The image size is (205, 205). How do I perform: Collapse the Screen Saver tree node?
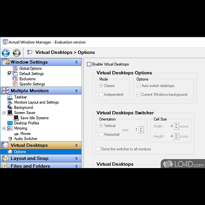(x=4, y=113)
